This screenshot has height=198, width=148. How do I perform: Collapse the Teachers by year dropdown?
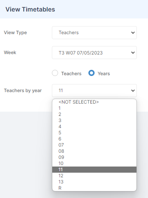pyautogui.click(x=94, y=91)
